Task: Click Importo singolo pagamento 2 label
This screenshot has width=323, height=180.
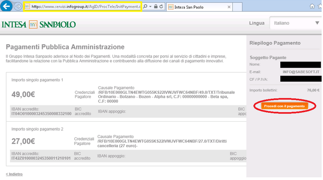Action: 37,129
